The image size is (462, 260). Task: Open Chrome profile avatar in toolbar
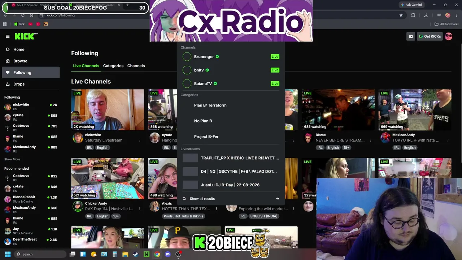448,15
